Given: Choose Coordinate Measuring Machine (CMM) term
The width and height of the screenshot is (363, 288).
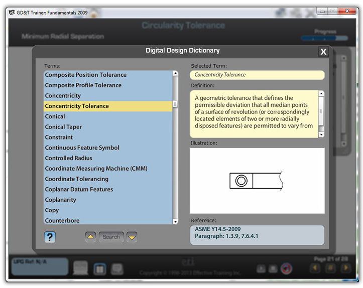Looking at the screenshot, I should click(x=96, y=169).
